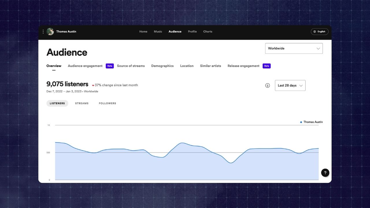Screen dimensions: 370x208
Task: Open the Similar artists section
Action: (x=210, y=66)
